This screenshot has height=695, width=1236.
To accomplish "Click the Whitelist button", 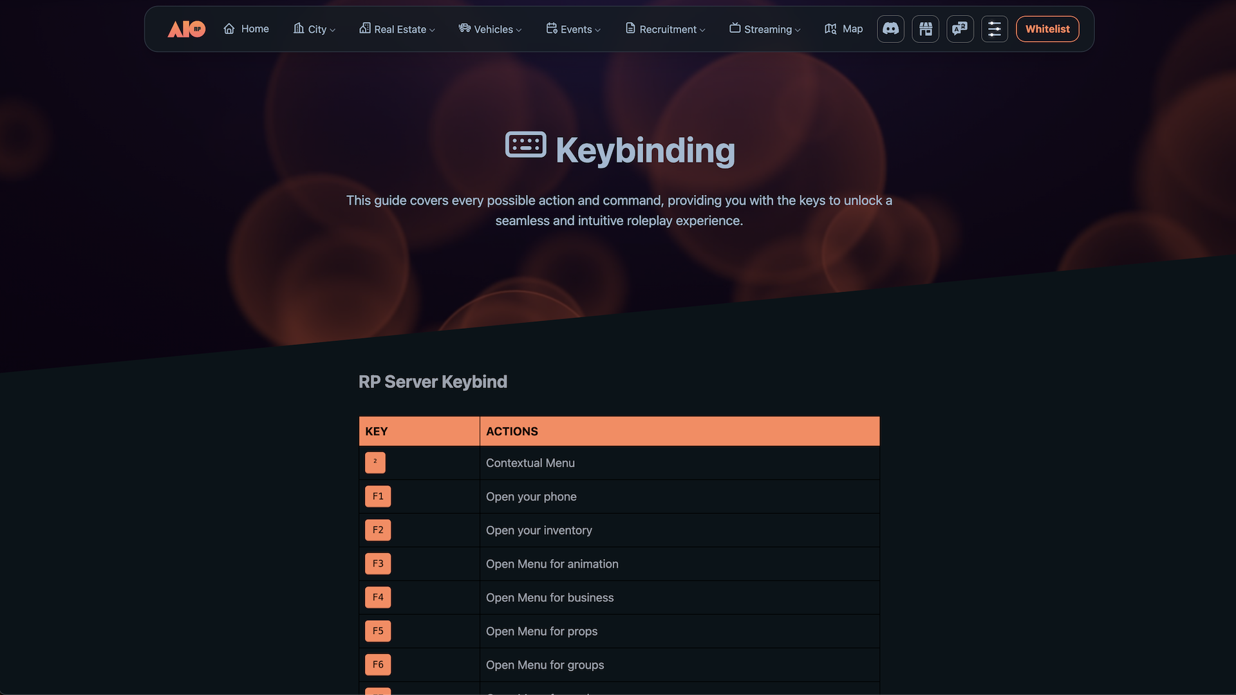I will pyautogui.click(x=1047, y=29).
